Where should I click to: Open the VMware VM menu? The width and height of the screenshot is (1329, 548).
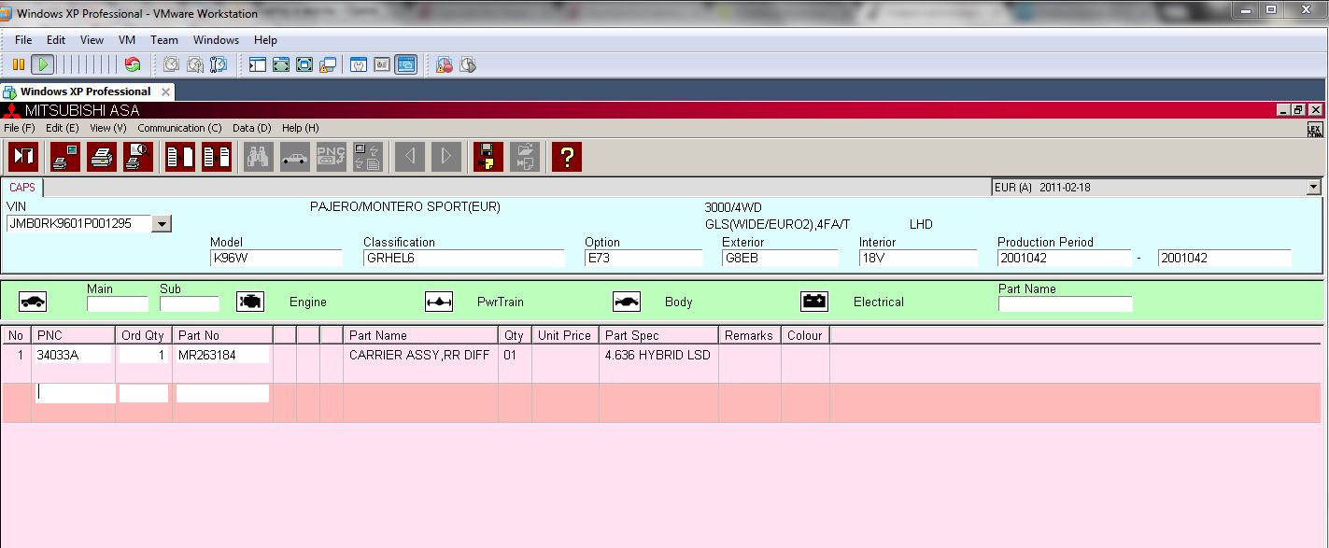127,40
